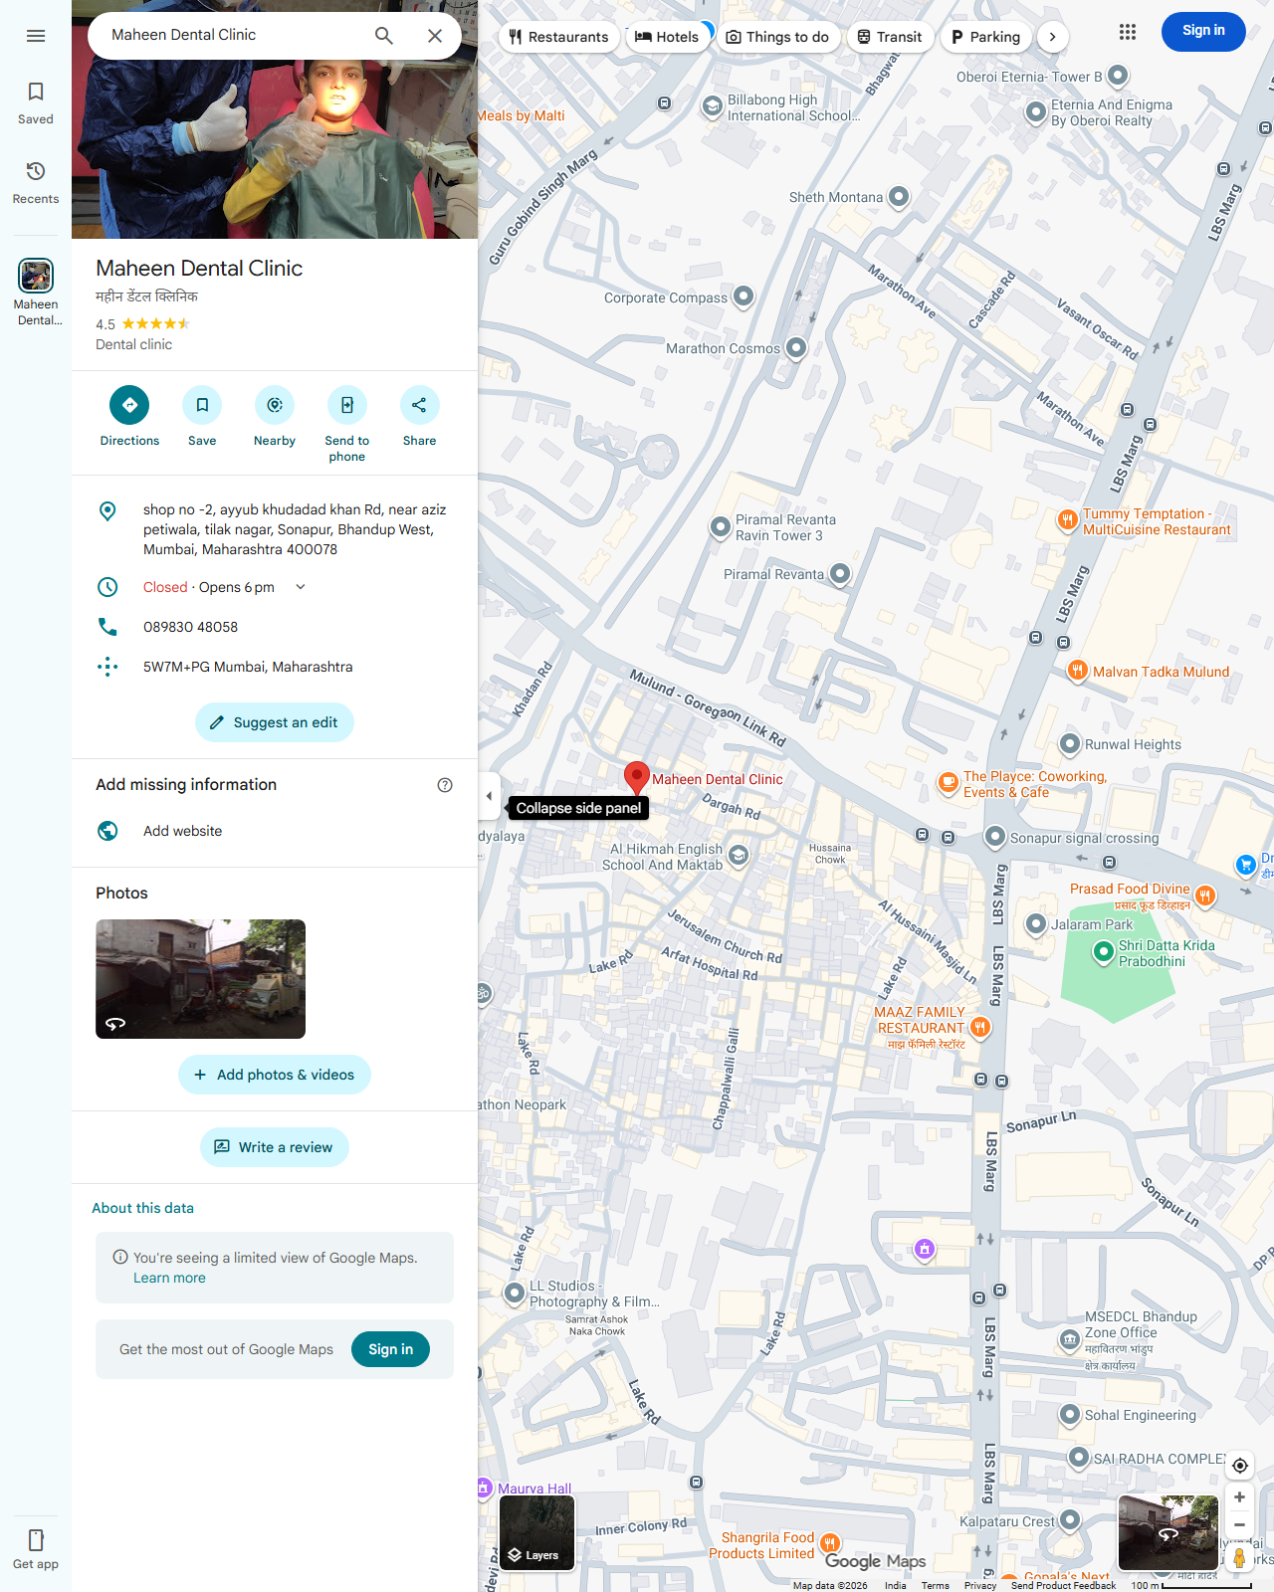Click Corporate Compass marker
Image resolution: width=1274 pixels, height=1592 pixels.
pyautogui.click(x=743, y=296)
